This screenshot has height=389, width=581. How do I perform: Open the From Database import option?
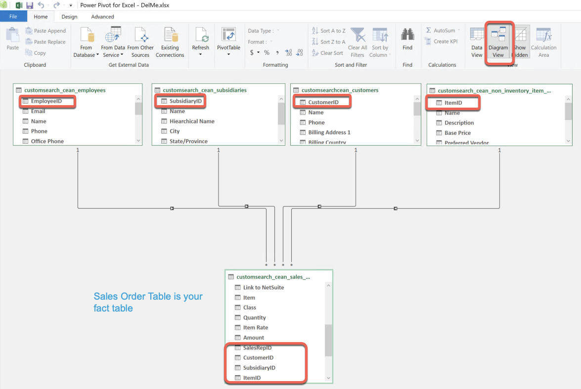point(86,42)
